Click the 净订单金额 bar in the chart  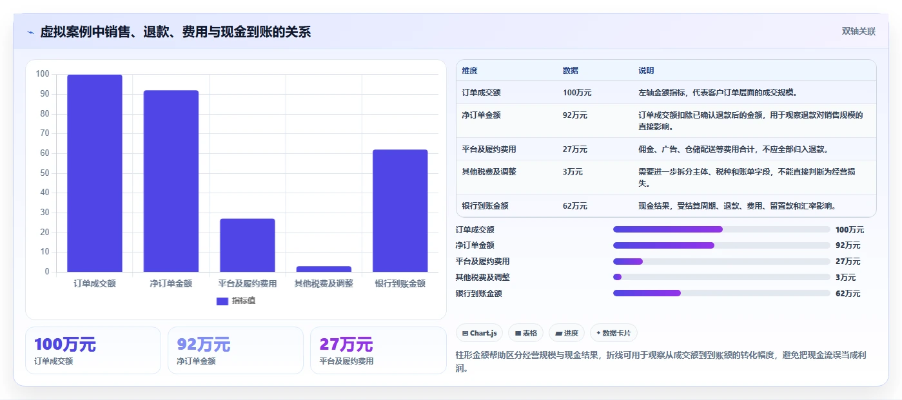(171, 181)
